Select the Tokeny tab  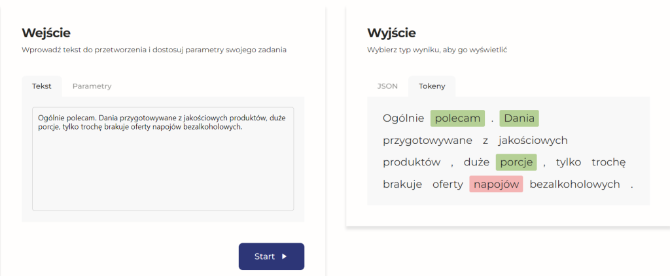[x=432, y=86]
